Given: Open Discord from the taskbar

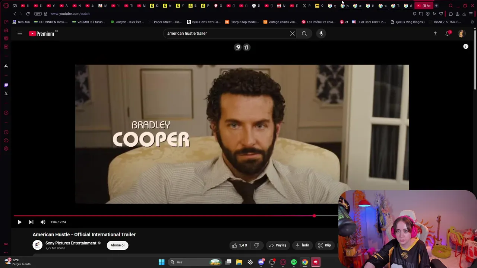Looking at the screenshot, I should [261, 262].
